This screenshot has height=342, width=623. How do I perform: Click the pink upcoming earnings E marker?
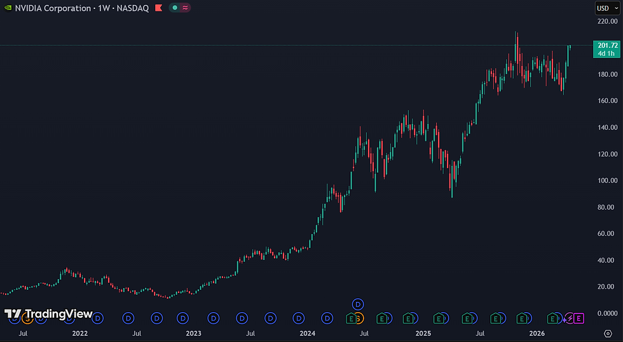coord(579,318)
